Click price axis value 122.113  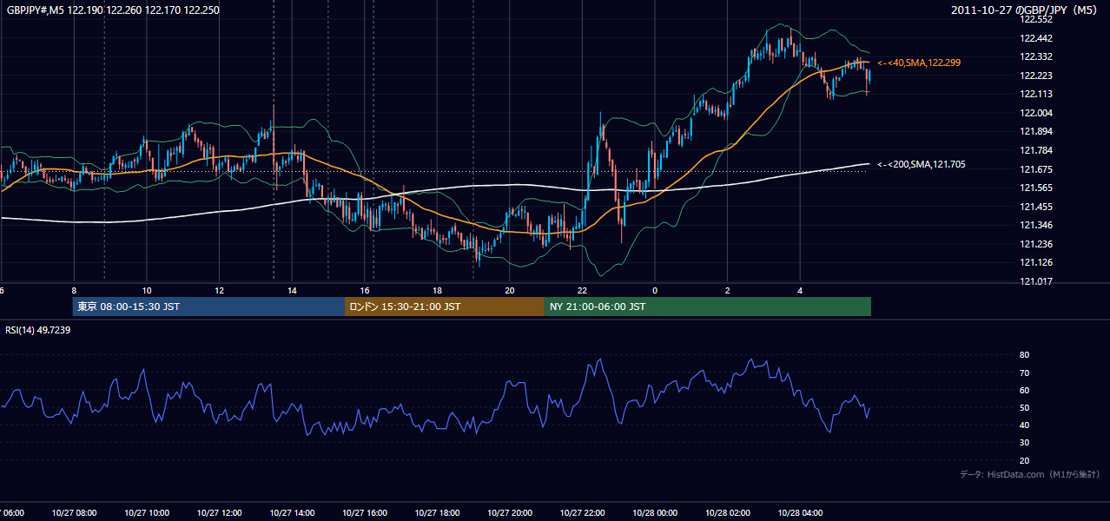point(1035,95)
